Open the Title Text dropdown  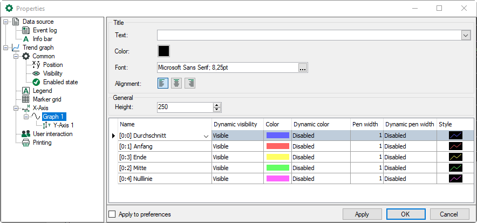[466, 35]
